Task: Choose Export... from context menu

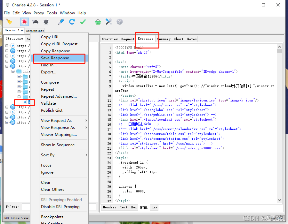Action: 59,72
